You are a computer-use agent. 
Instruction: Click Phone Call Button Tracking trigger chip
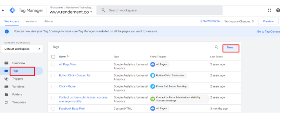(x=169, y=86)
